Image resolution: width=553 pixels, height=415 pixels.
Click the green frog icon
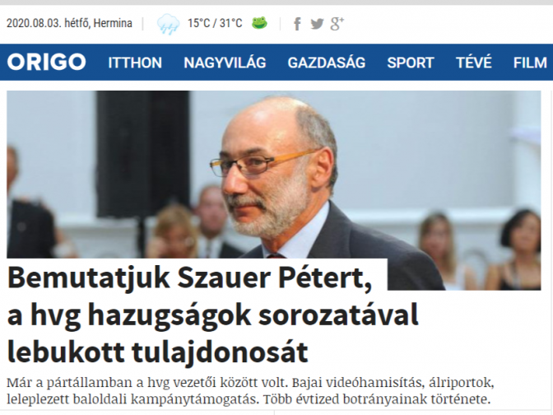(x=259, y=23)
